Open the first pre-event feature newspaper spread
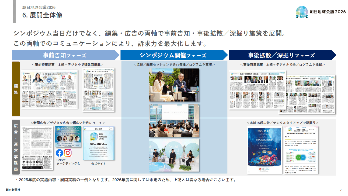 (x=50, y=90)
